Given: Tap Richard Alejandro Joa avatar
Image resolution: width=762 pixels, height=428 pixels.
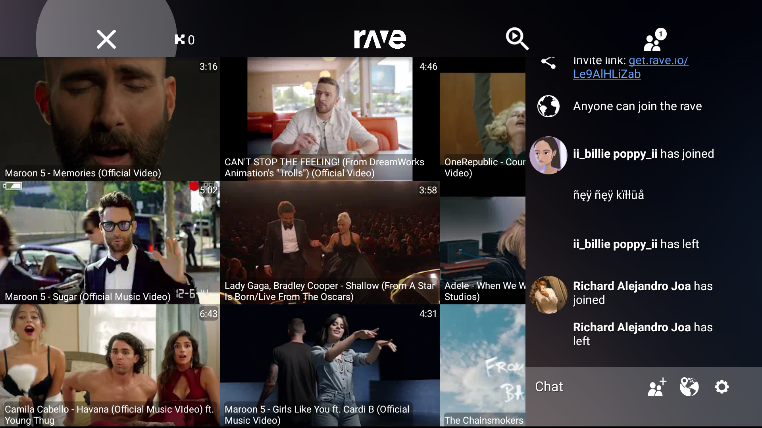Looking at the screenshot, I should click(548, 294).
